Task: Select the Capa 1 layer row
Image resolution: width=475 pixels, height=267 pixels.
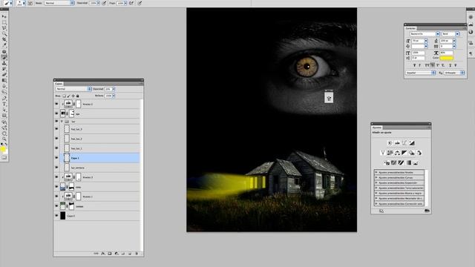Action: [99, 158]
